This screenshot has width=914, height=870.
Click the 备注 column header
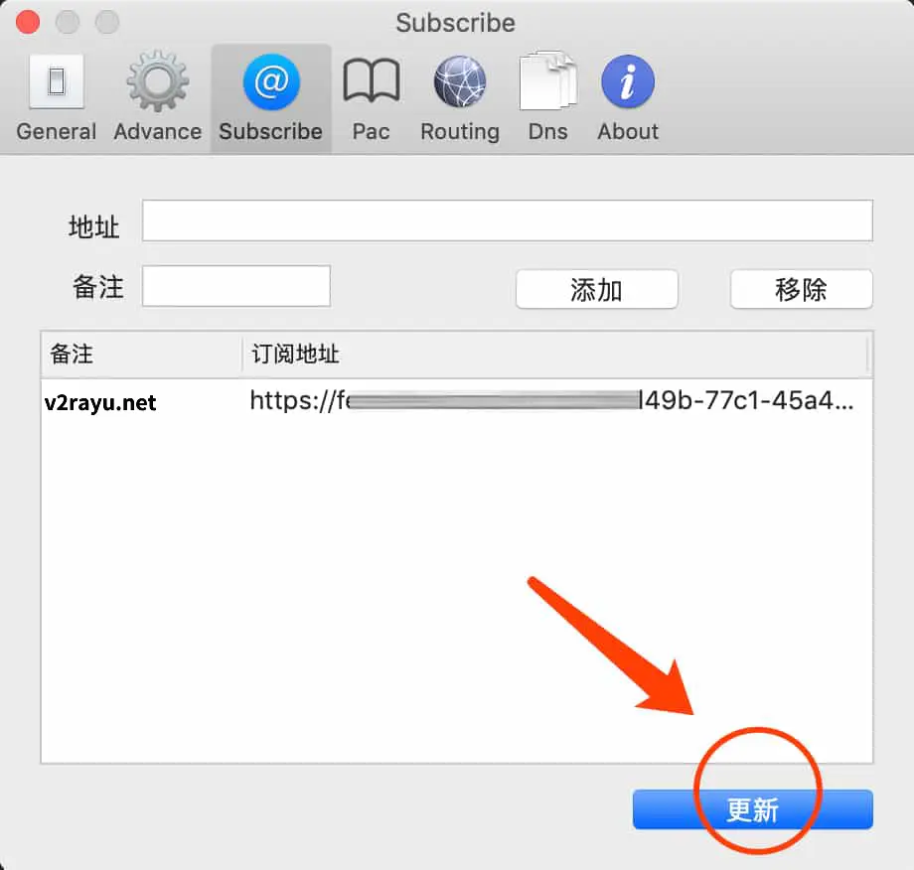[141, 355]
